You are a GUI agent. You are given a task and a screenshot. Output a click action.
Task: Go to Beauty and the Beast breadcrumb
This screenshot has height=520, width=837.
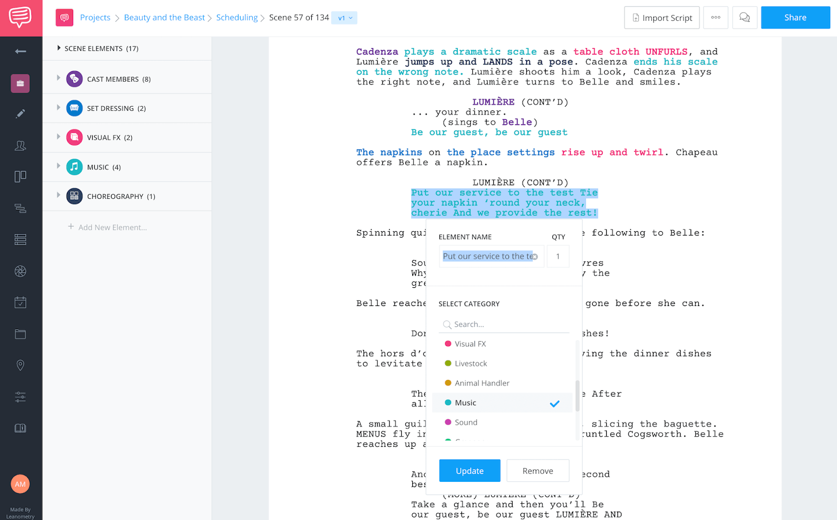(x=164, y=18)
